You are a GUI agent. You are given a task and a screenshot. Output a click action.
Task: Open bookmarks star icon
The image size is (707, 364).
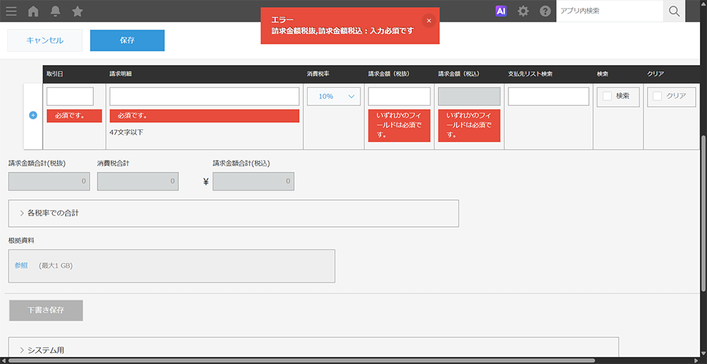point(77,11)
